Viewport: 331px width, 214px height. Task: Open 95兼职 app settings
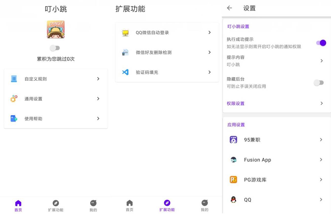click(276, 140)
